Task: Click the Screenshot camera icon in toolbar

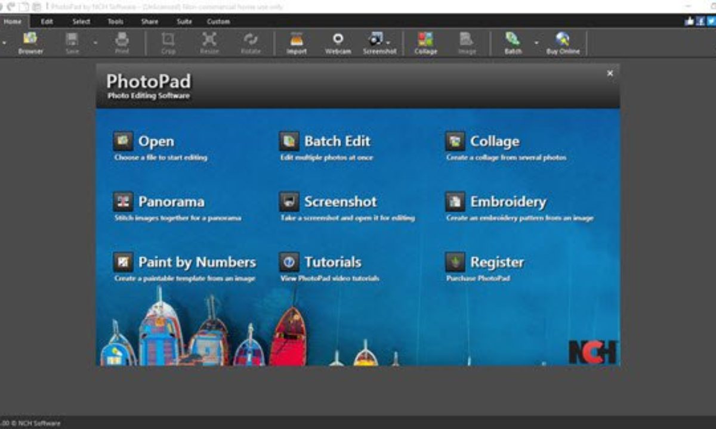Action: coord(376,40)
